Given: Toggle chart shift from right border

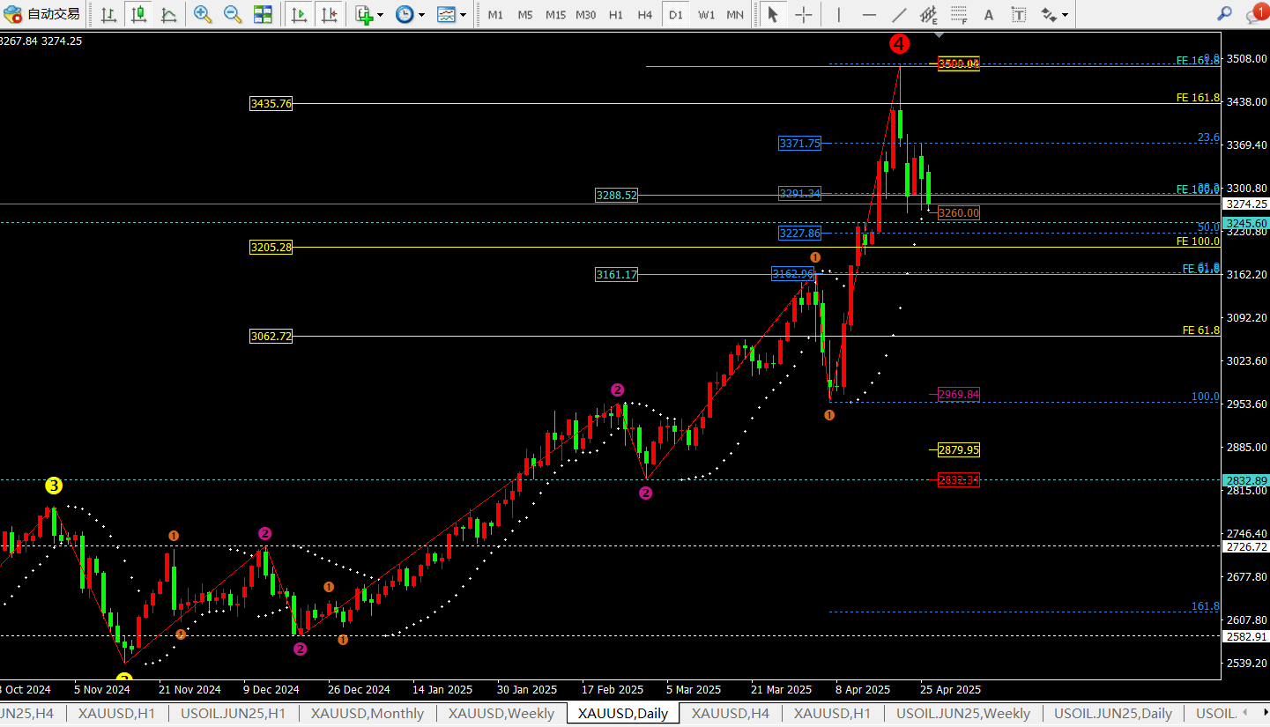Looking at the screenshot, I should [329, 14].
